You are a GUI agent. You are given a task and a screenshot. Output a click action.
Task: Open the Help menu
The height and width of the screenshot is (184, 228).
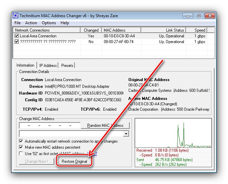(65, 23)
